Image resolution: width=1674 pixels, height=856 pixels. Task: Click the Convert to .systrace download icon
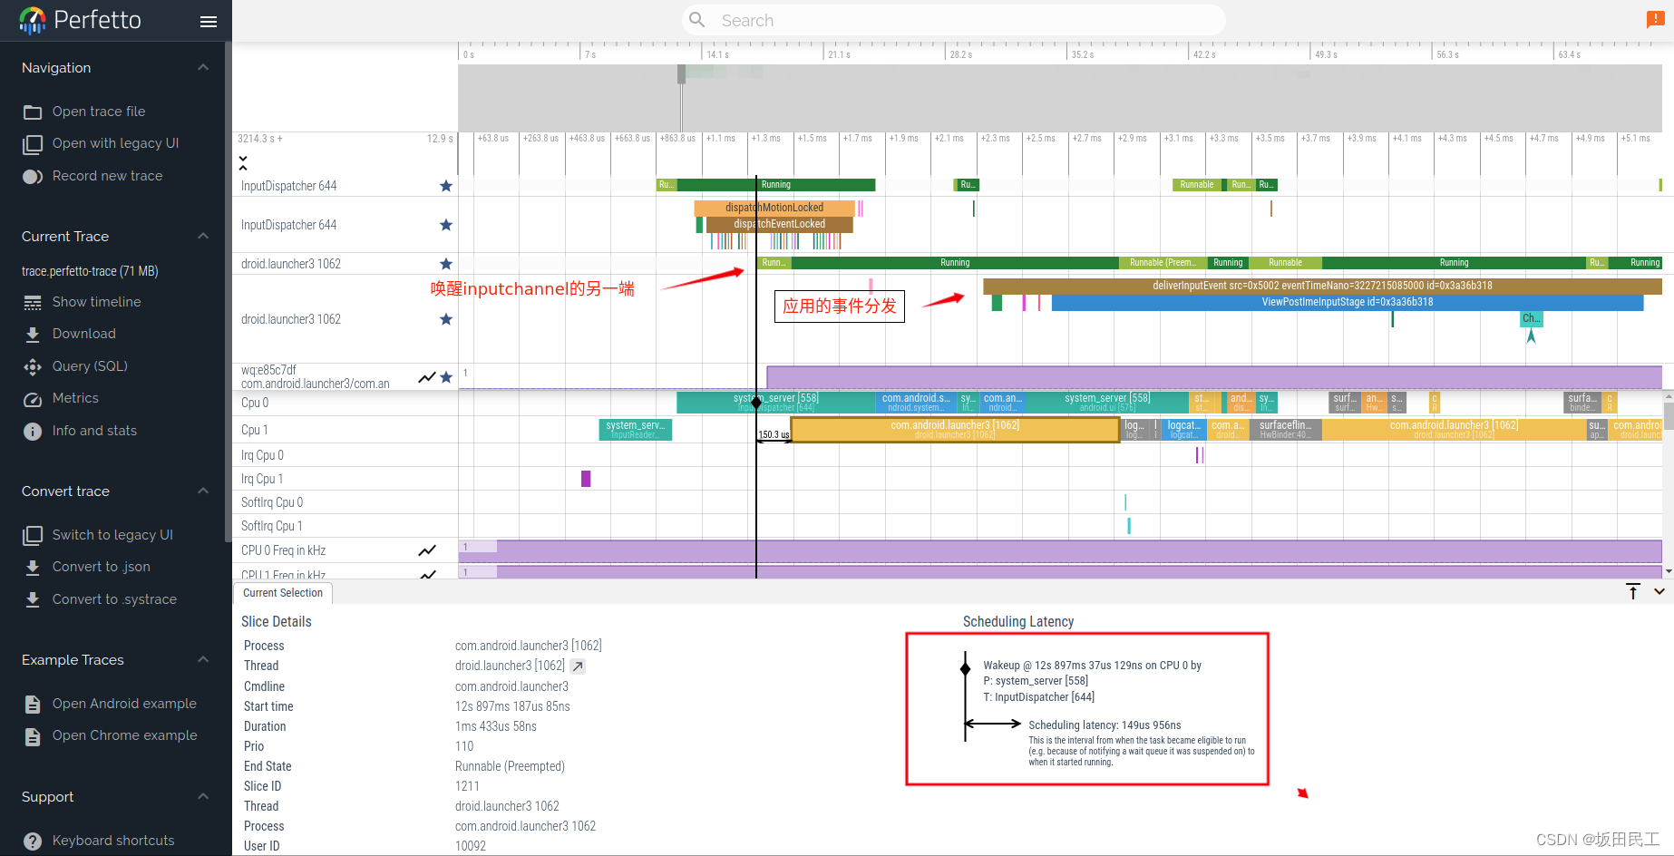coord(33,599)
